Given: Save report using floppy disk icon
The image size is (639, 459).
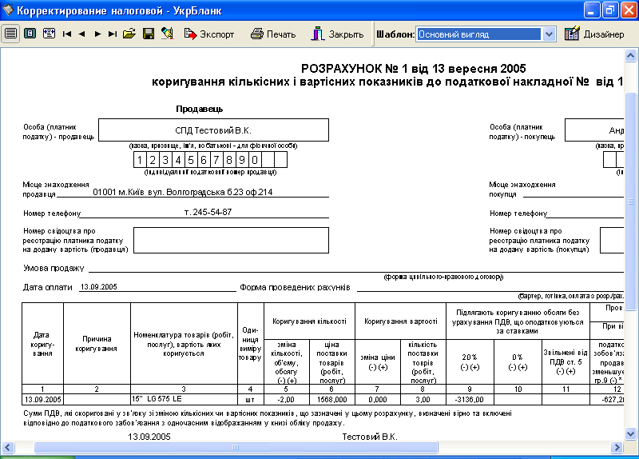Looking at the screenshot, I should 149,34.
